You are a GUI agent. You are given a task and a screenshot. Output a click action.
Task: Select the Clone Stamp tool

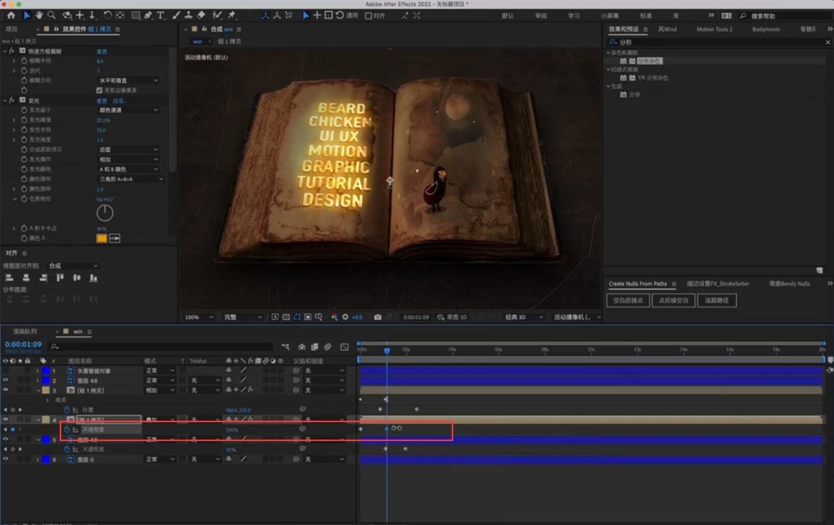[x=188, y=15]
